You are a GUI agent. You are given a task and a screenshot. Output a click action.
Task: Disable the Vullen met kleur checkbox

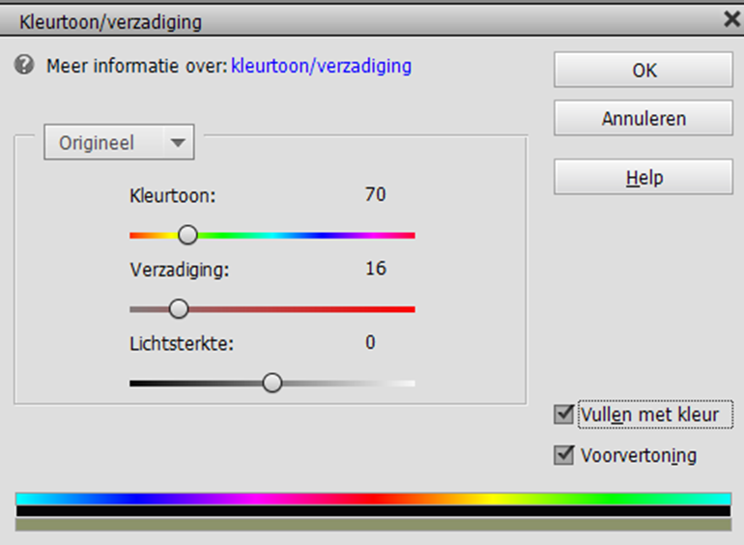click(x=564, y=415)
